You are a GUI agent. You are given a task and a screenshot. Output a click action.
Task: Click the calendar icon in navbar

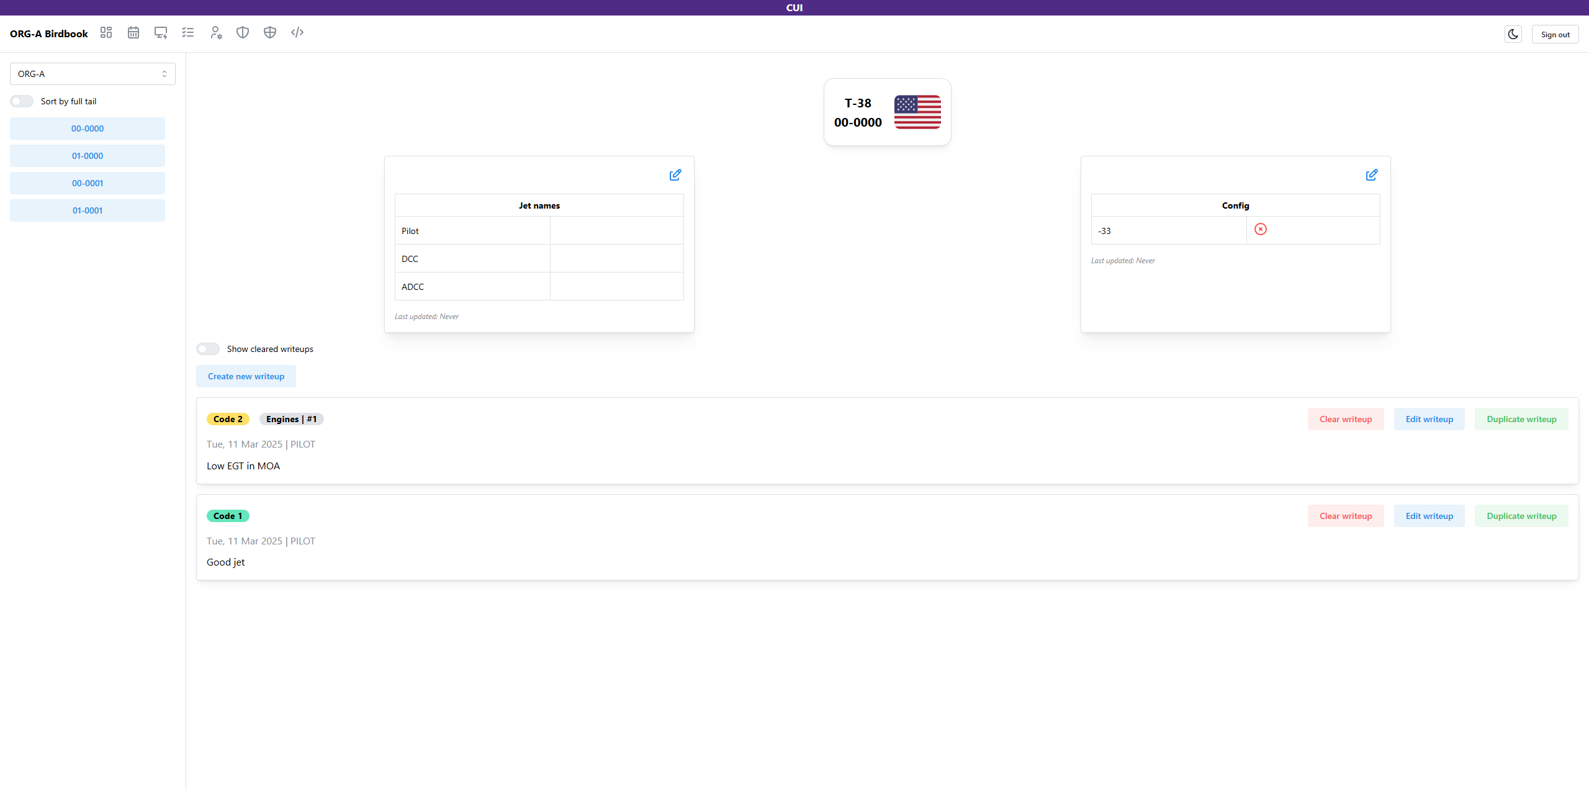pyautogui.click(x=133, y=32)
